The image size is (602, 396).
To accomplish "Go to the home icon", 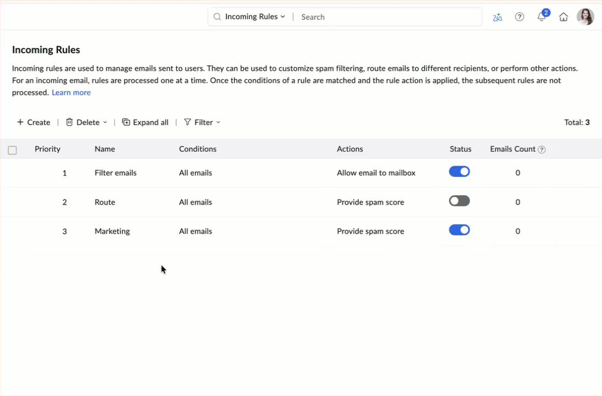I will tap(563, 17).
